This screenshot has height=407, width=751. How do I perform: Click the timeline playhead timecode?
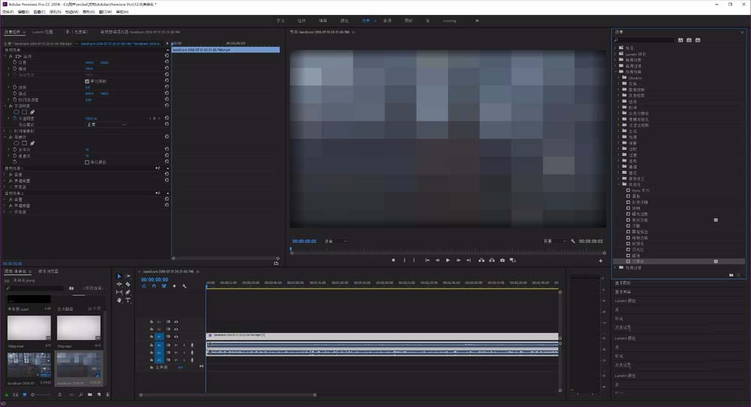click(154, 280)
